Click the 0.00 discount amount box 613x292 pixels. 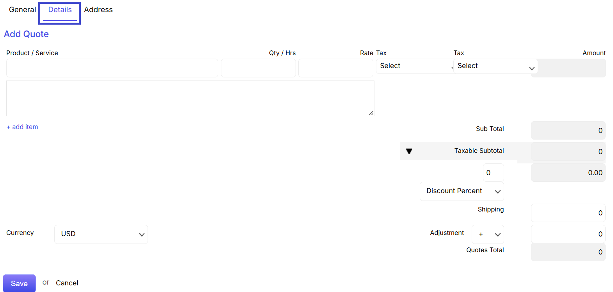[x=568, y=173]
